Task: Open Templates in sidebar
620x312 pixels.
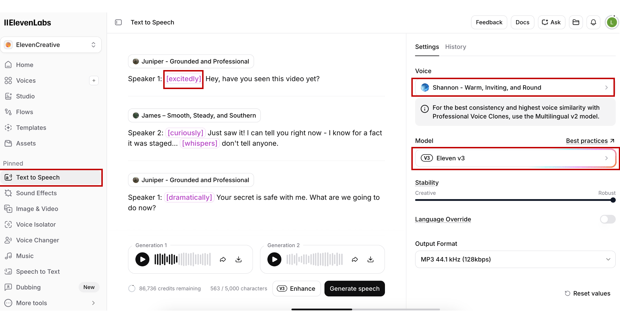Action: (51, 128)
